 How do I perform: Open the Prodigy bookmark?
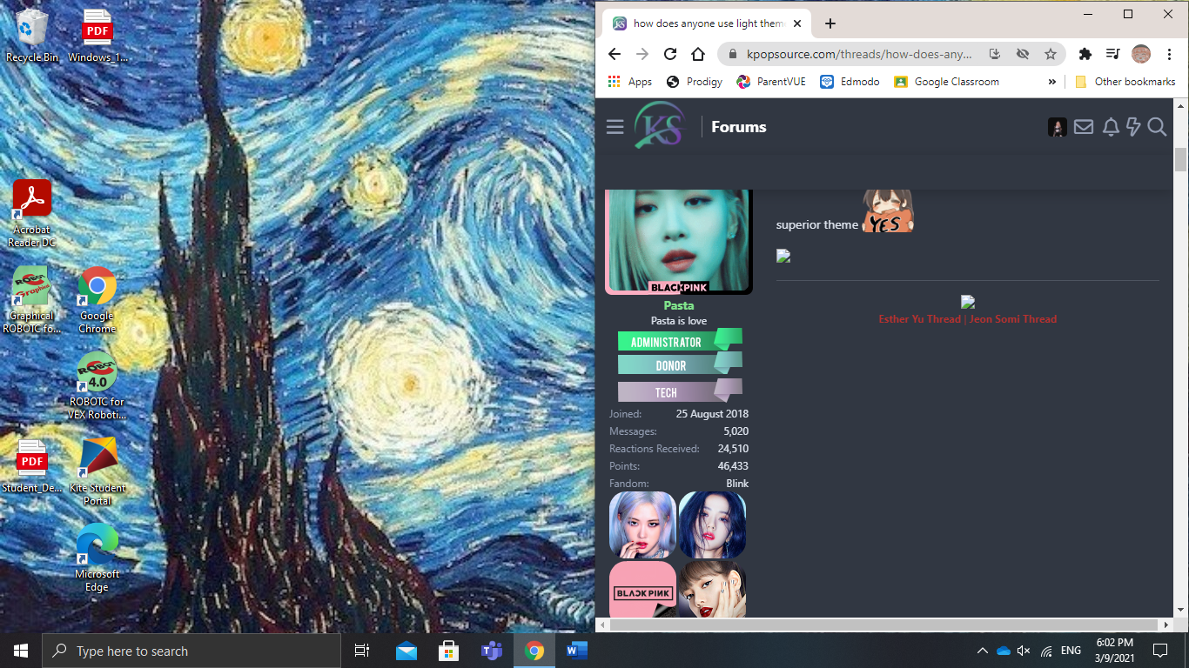(695, 82)
